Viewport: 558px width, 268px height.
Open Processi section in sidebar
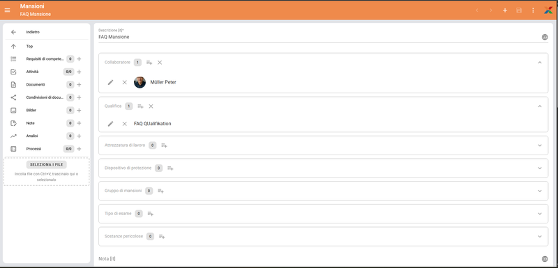click(33, 149)
